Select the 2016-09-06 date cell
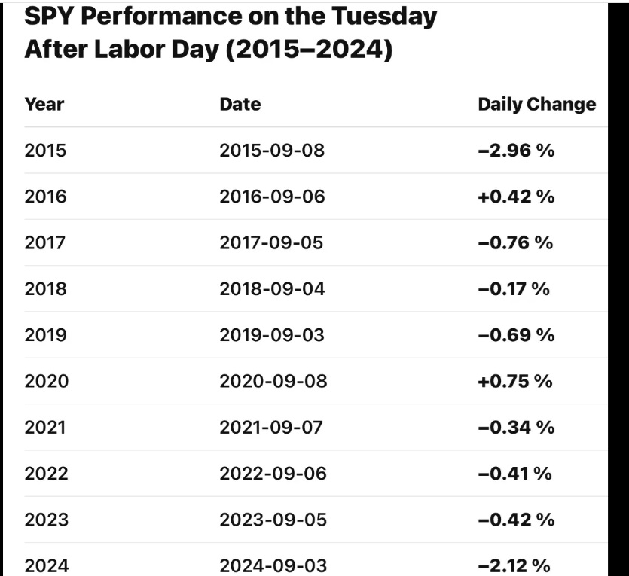This screenshot has width=629, height=576. point(272,197)
